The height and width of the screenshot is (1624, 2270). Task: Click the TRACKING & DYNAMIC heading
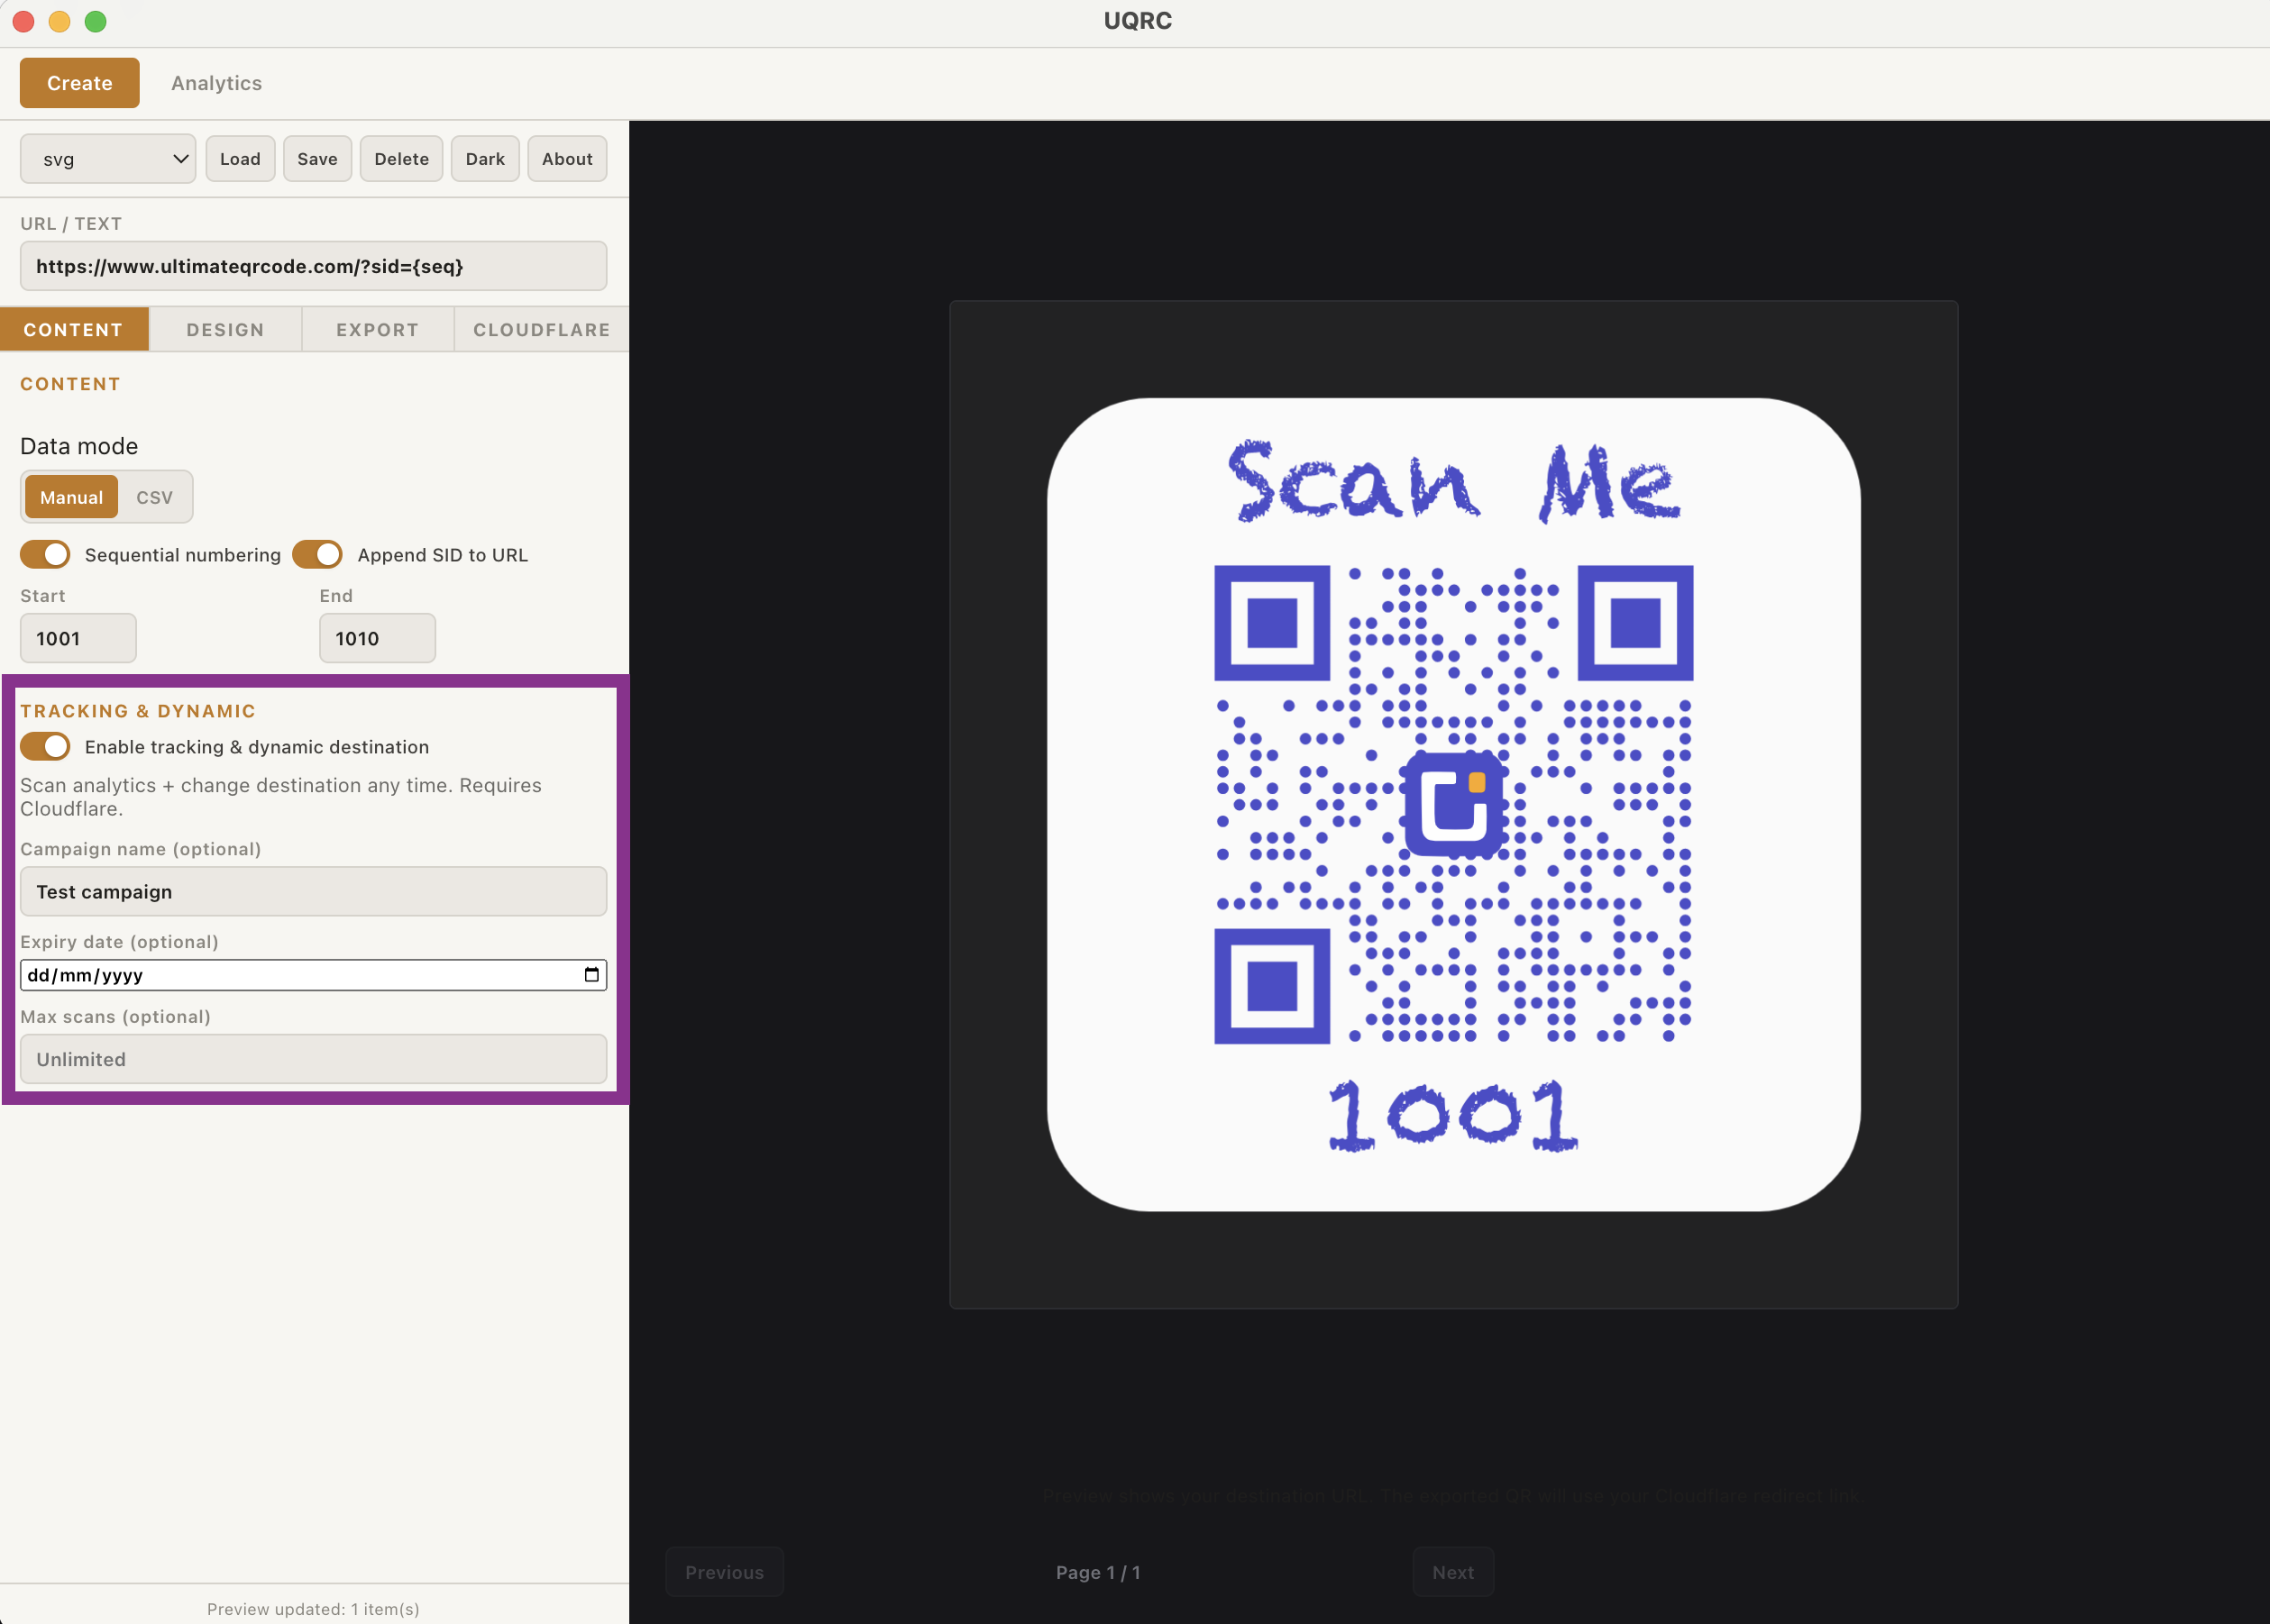(138, 711)
